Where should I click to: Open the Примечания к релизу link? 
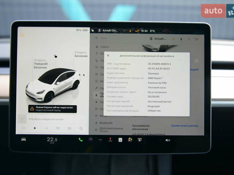(x=184, y=125)
